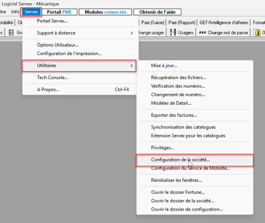Select Réinitialiser les fenêtres
The image size is (265, 223).
(176, 180)
